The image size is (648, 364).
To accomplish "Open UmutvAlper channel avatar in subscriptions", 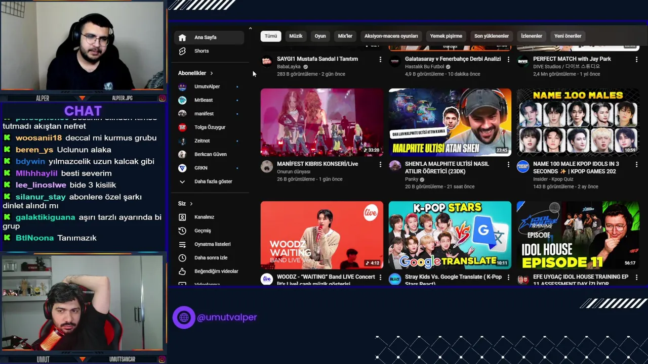I will [182, 86].
